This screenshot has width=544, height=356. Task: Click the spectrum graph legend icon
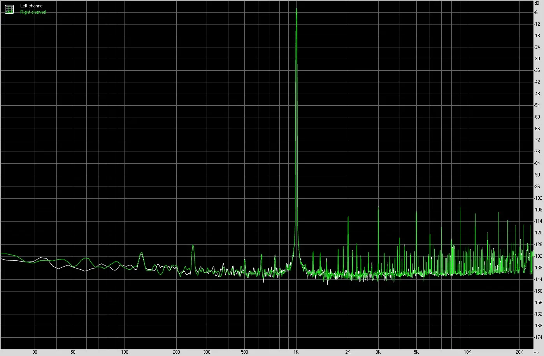[9, 9]
